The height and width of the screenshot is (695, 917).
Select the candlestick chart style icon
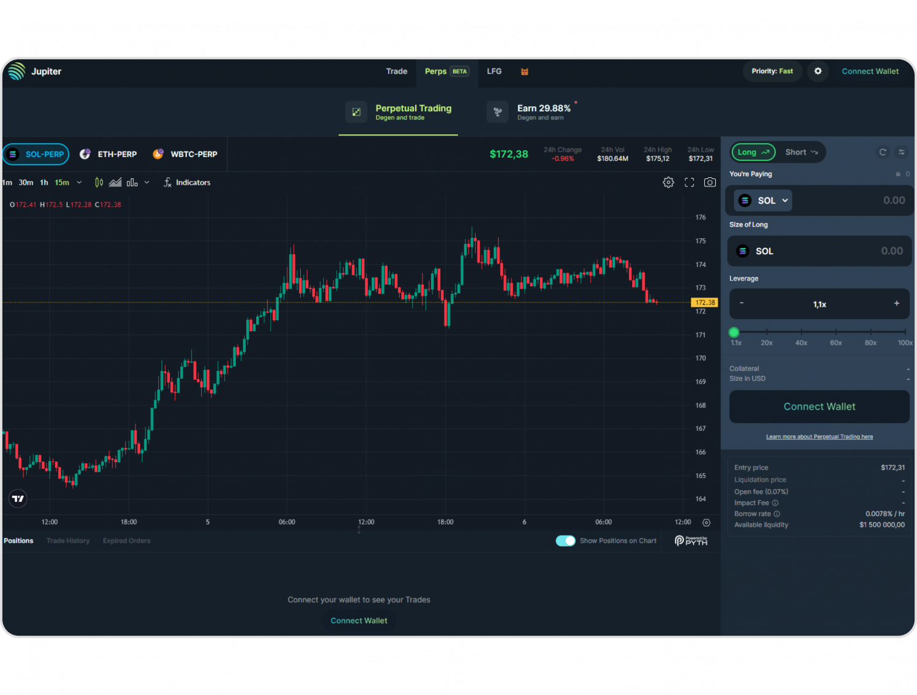click(99, 182)
